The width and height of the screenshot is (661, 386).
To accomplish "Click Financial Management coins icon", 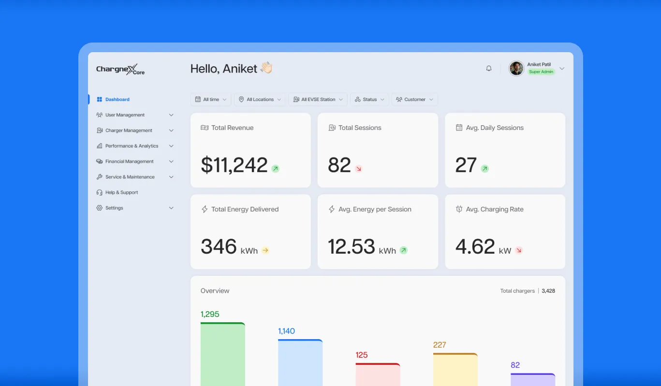I will click(100, 161).
